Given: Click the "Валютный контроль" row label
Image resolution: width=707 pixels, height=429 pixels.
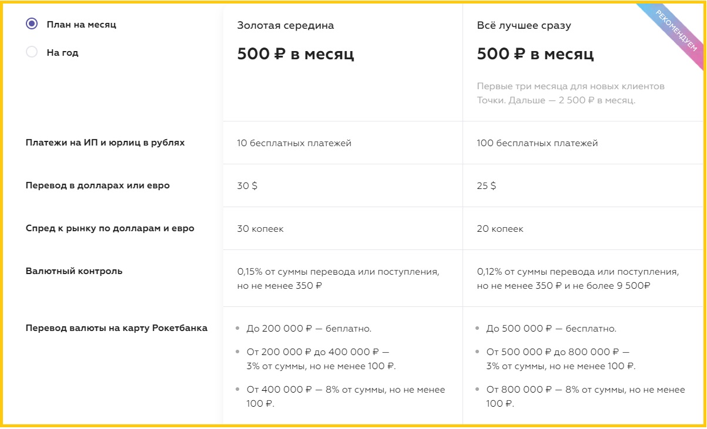Looking at the screenshot, I should 74,271.
